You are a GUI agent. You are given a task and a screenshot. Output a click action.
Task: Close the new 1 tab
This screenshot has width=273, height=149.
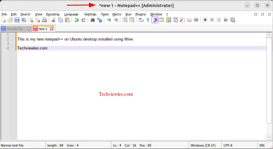[52, 29]
